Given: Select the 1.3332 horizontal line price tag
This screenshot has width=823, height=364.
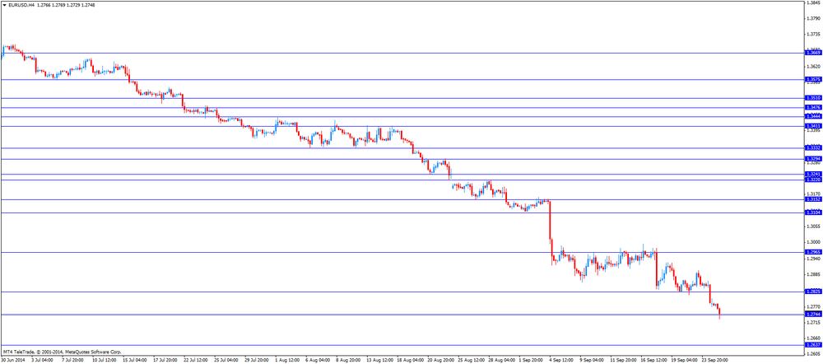Looking at the screenshot, I should 813,148.
